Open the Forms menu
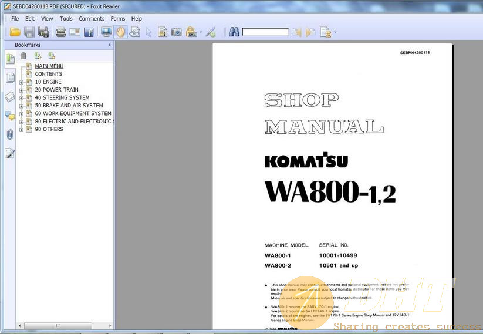The height and width of the screenshot is (334, 483). pos(118,18)
